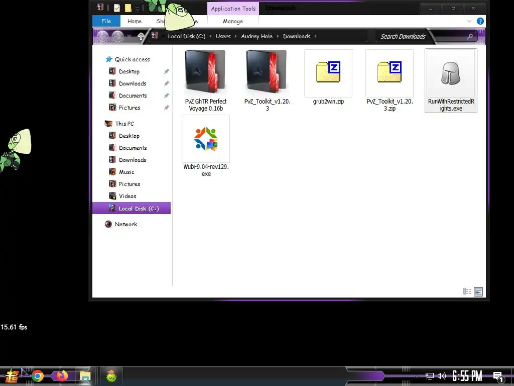Click the pin icon beside Quick access Desktop

pyautogui.click(x=166, y=71)
